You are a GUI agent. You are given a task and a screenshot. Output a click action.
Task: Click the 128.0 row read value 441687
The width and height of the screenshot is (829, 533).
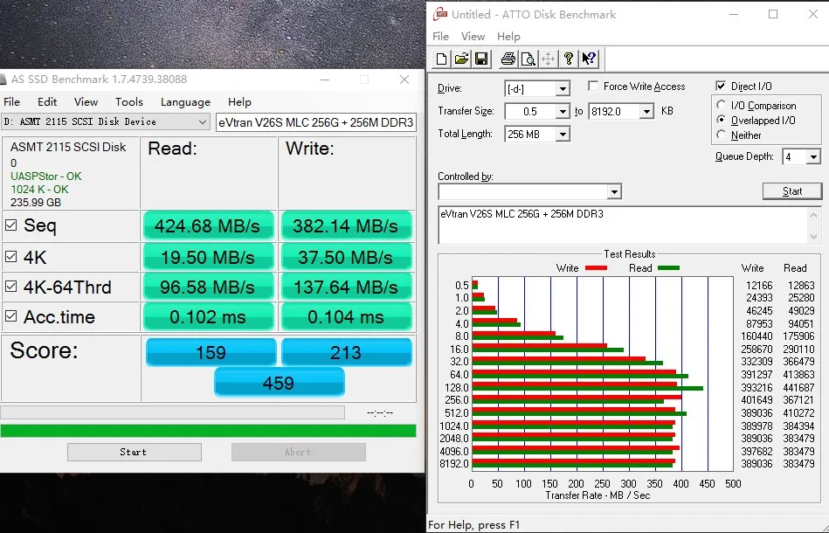798,388
